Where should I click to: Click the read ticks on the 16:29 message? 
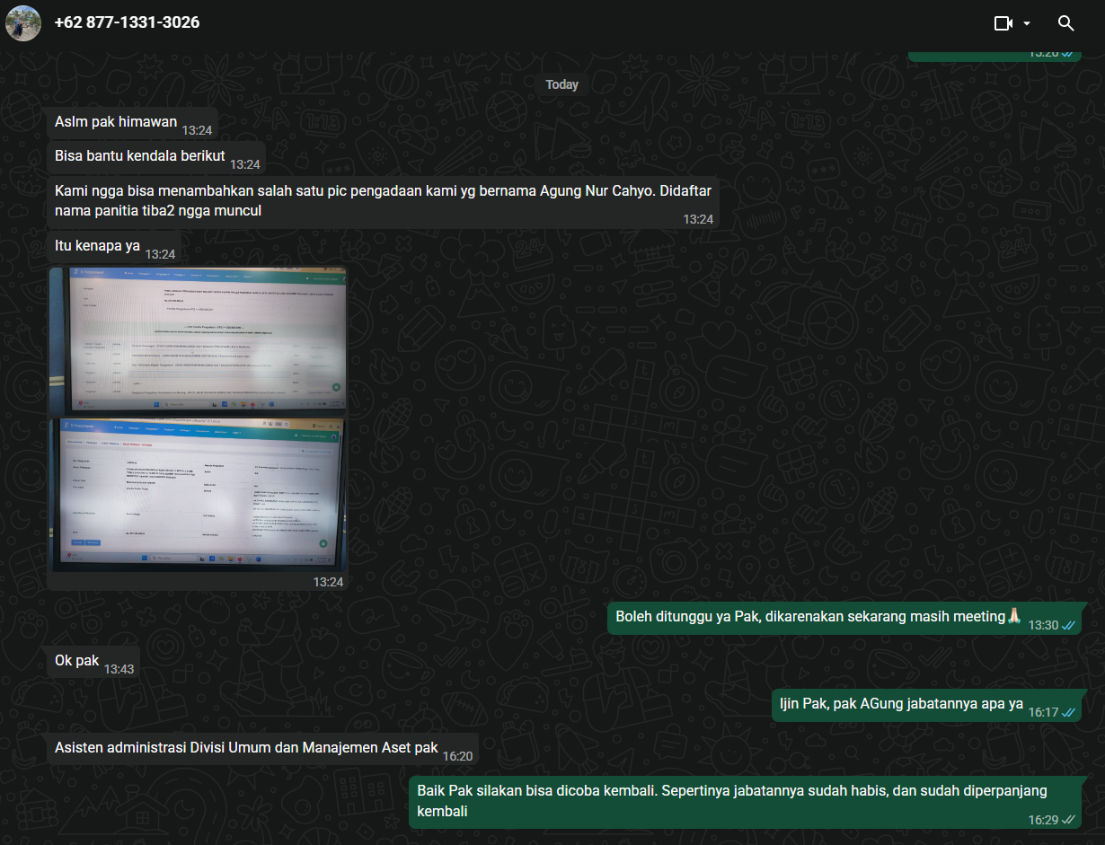[1068, 820]
